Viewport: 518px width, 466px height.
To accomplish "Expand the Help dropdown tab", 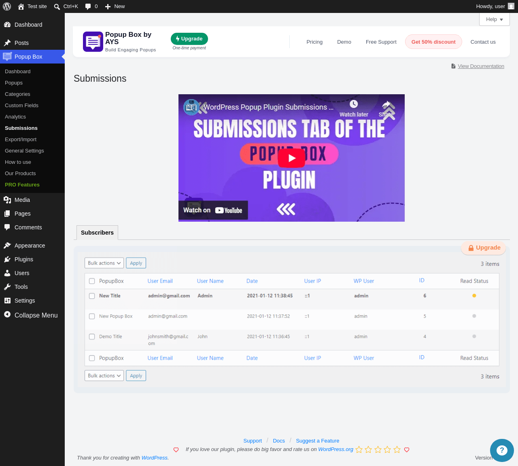I will point(495,19).
